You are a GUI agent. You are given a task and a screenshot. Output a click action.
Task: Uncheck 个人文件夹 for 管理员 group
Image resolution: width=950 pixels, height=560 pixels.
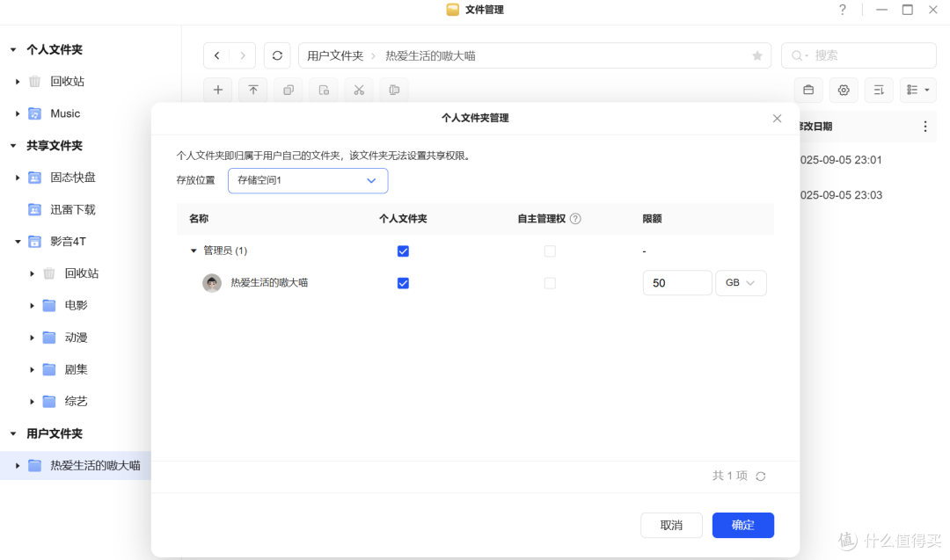point(403,251)
